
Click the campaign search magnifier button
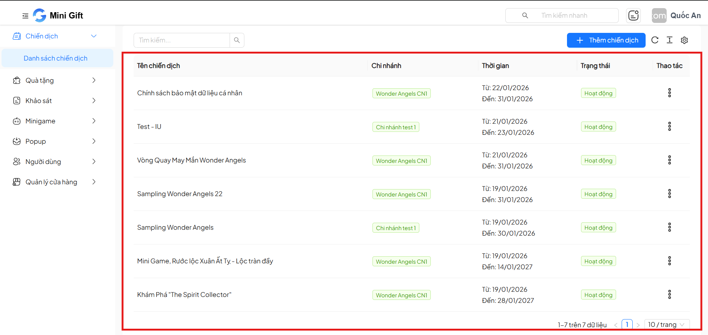237,40
